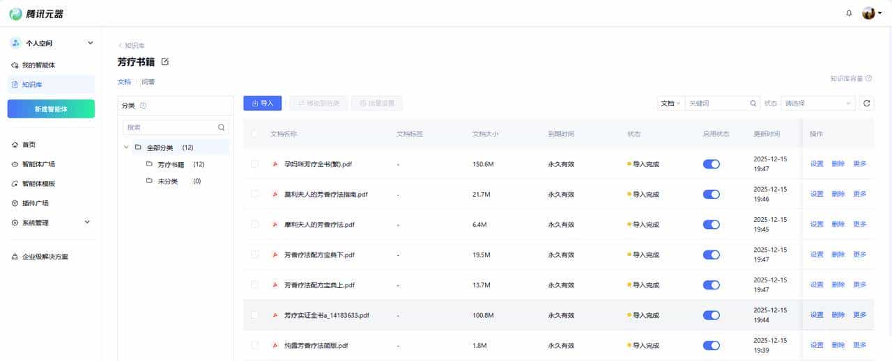
Task: Click the edit icon beside 芳疗书籍 title
Action: coord(165,62)
